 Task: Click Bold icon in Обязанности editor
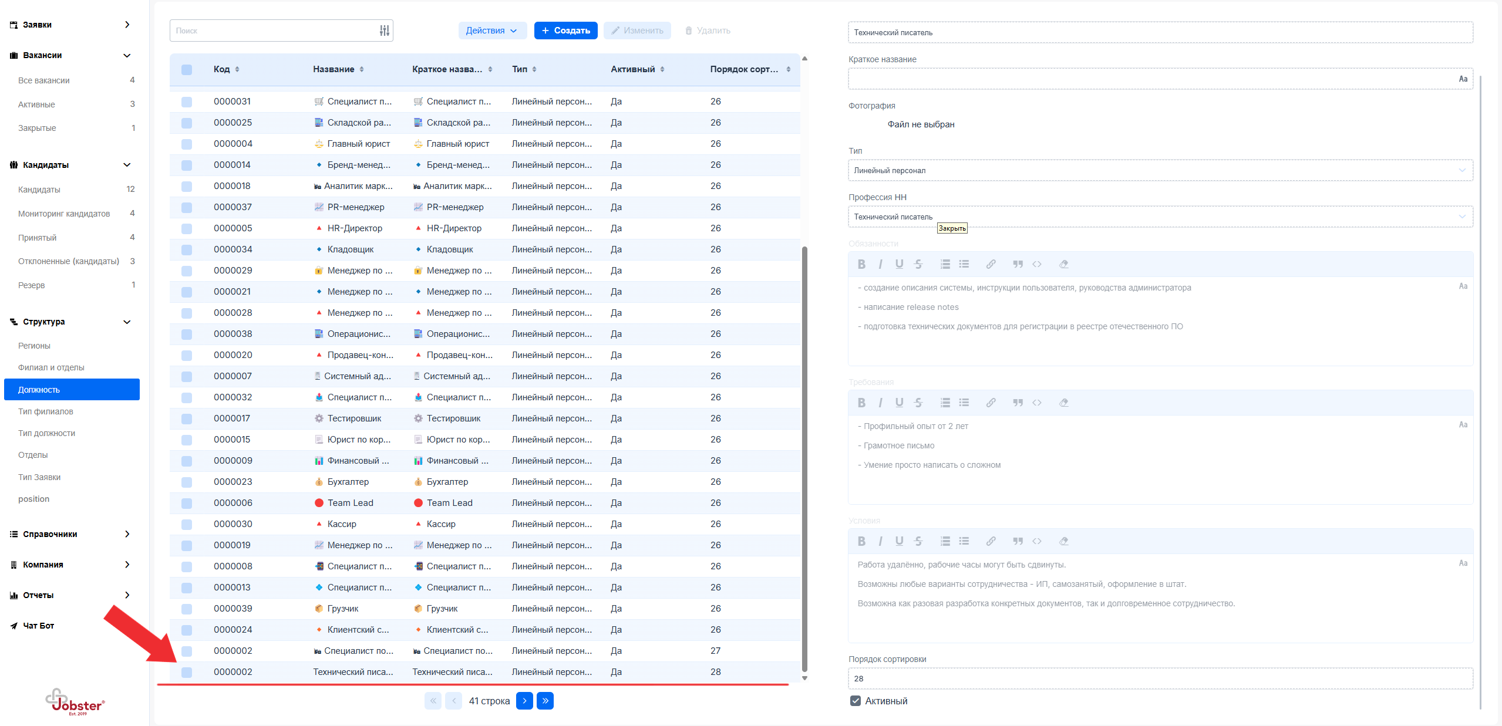click(861, 264)
